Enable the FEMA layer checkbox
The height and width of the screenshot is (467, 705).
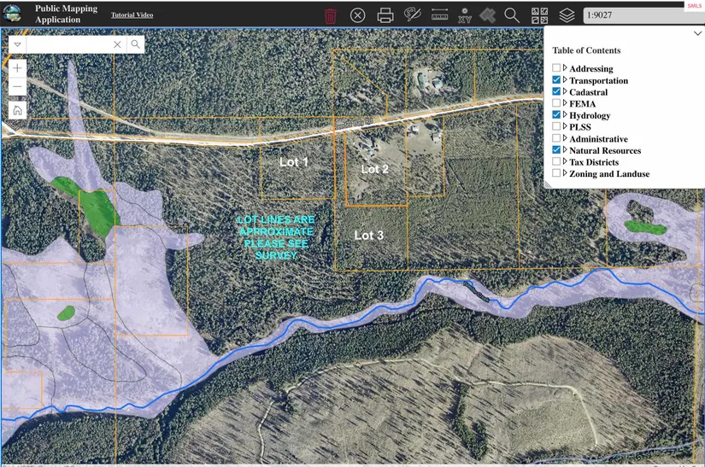pos(556,102)
